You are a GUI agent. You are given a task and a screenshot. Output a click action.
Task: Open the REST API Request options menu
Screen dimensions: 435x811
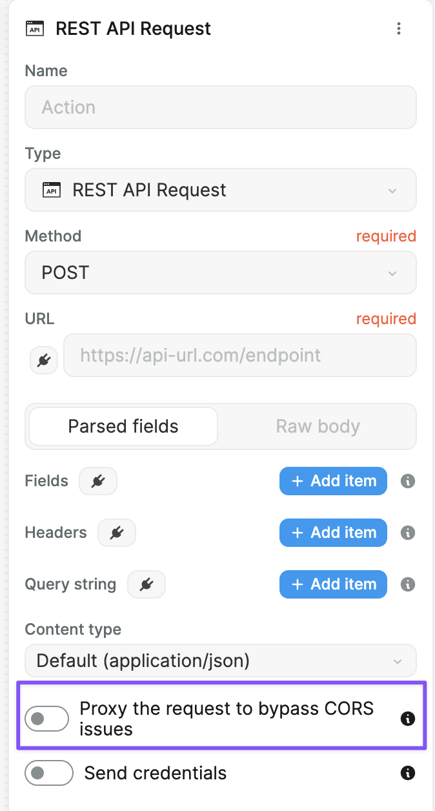coord(399,28)
